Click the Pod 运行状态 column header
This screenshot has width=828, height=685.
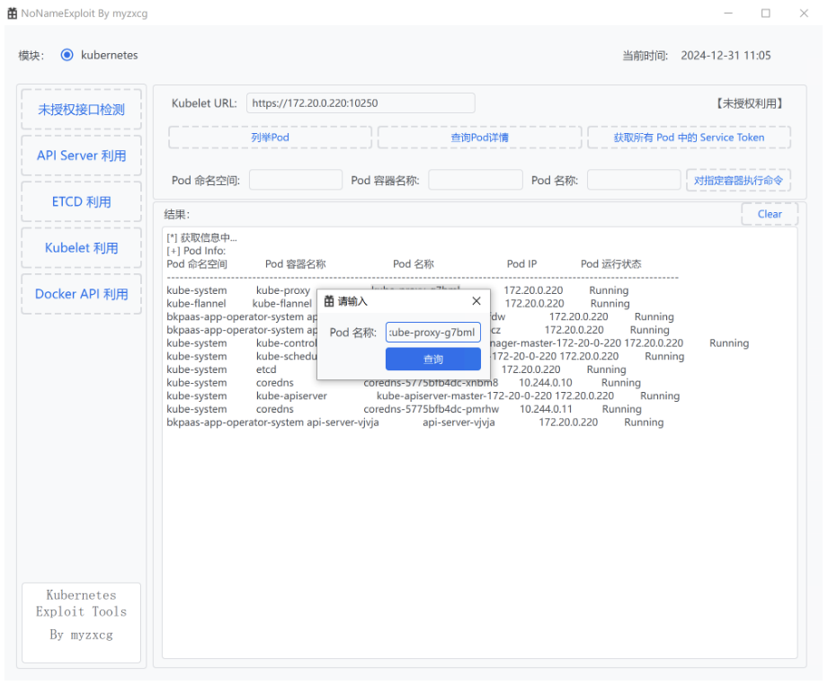coord(611,264)
